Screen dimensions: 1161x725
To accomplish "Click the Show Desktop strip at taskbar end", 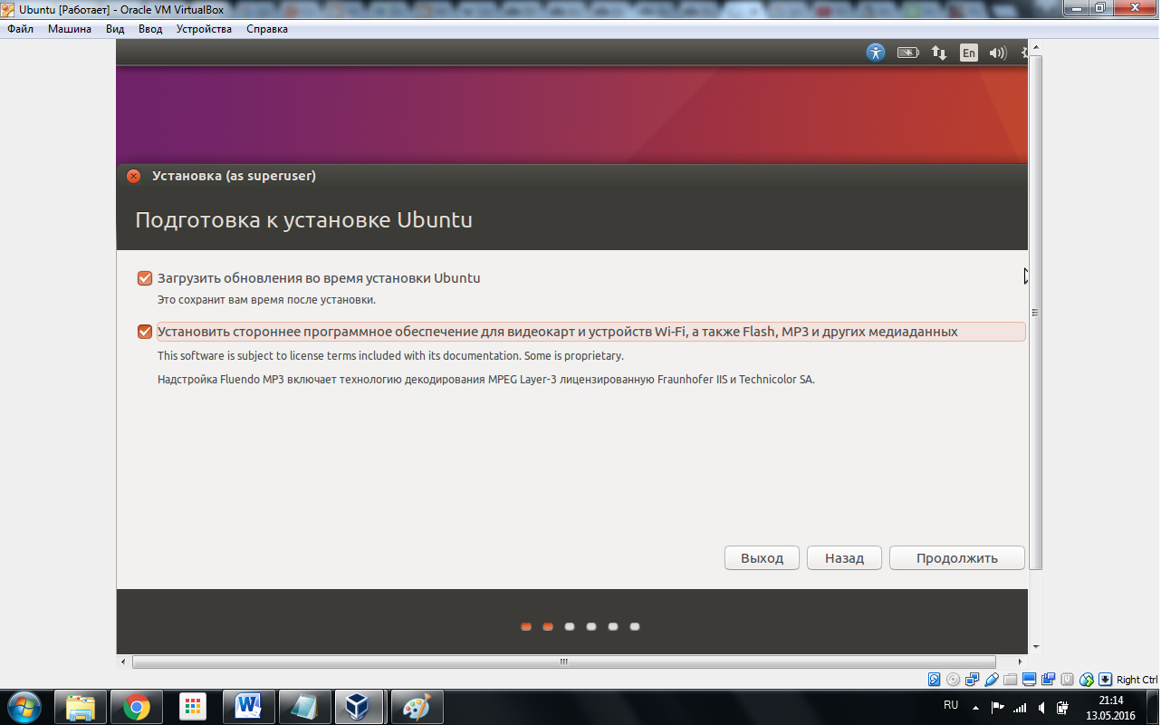I will (1154, 707).
